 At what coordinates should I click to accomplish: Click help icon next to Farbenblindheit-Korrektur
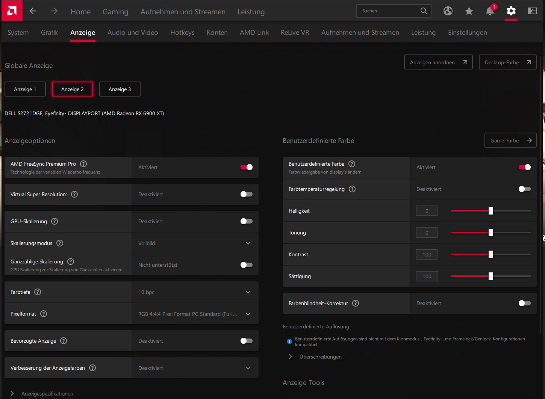click(x=356, y=303)
